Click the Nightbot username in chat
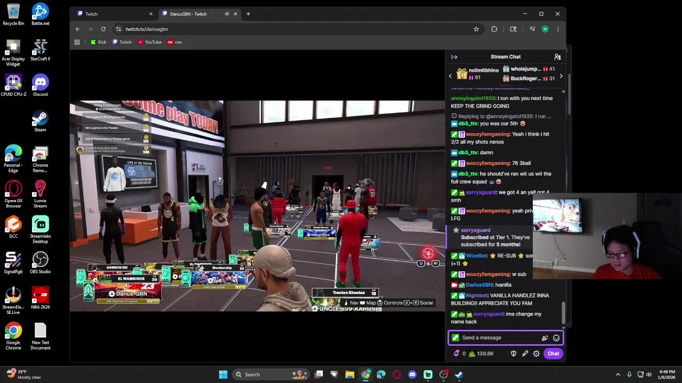The image size is (682, 383). 477,295
